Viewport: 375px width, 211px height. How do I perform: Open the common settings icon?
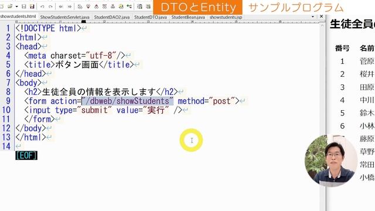[x=148, y=6]
